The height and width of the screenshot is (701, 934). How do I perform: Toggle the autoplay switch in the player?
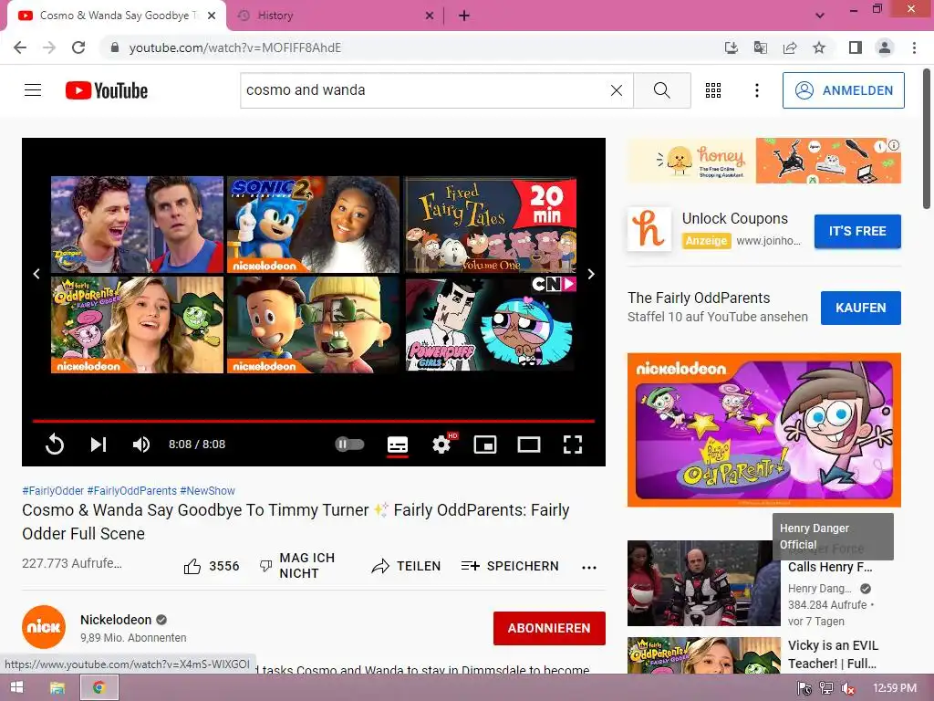(x=349, y=445)
